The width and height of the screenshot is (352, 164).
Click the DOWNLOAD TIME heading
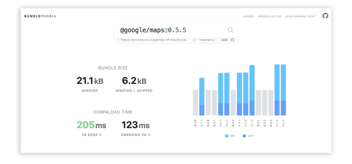click(x=113, y=112)
